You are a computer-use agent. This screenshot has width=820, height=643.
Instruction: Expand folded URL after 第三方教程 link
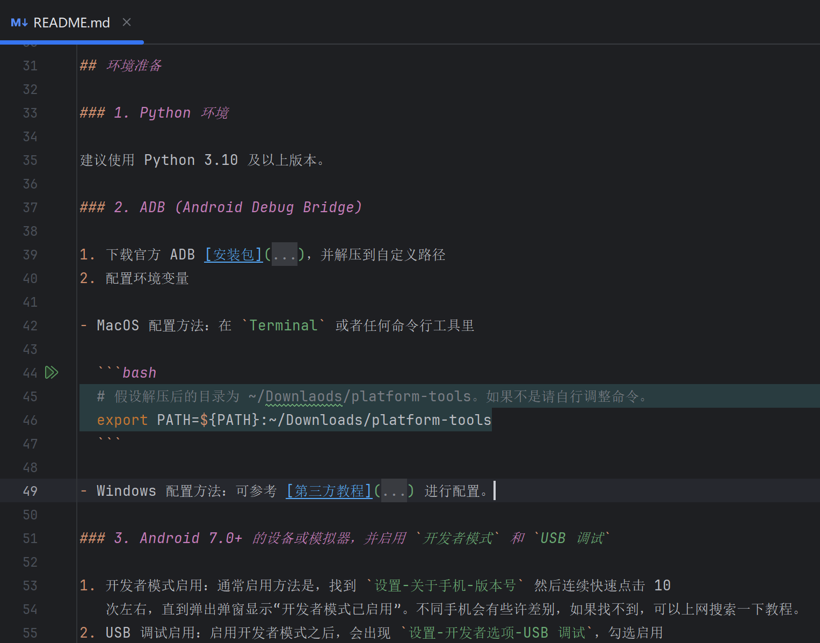click(394, 491)
